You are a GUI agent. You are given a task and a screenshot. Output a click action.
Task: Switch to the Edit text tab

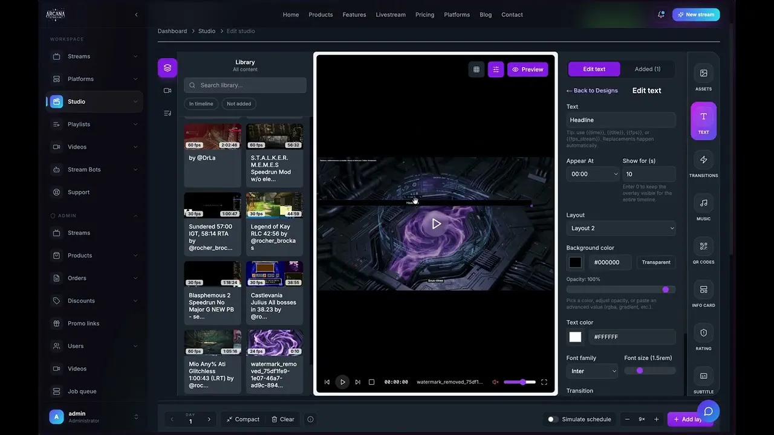[594, 69]
